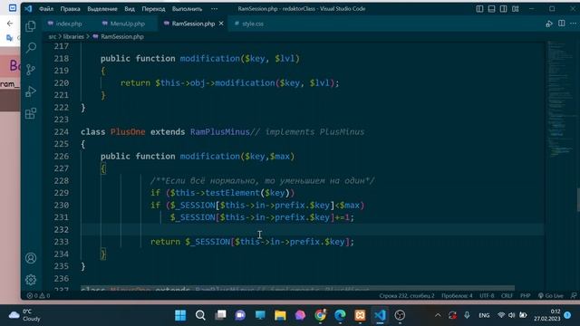This screenshot has height=326, width=580.
Task: Click testElement method call on line 229
Action: coord(232,193)
